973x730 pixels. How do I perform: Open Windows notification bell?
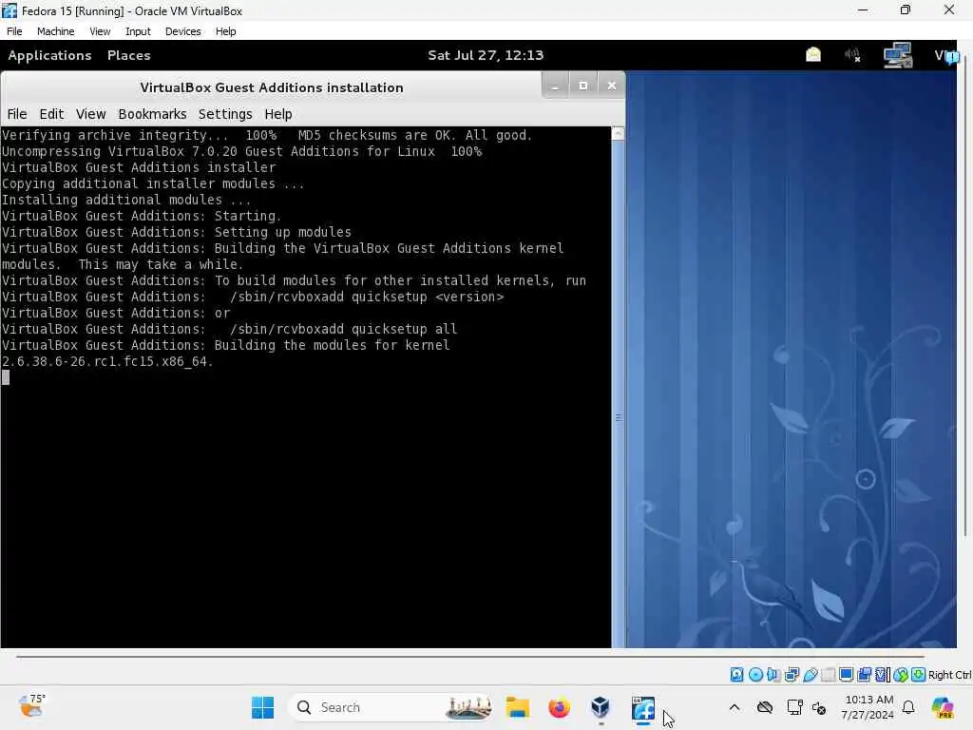[908, 707]
